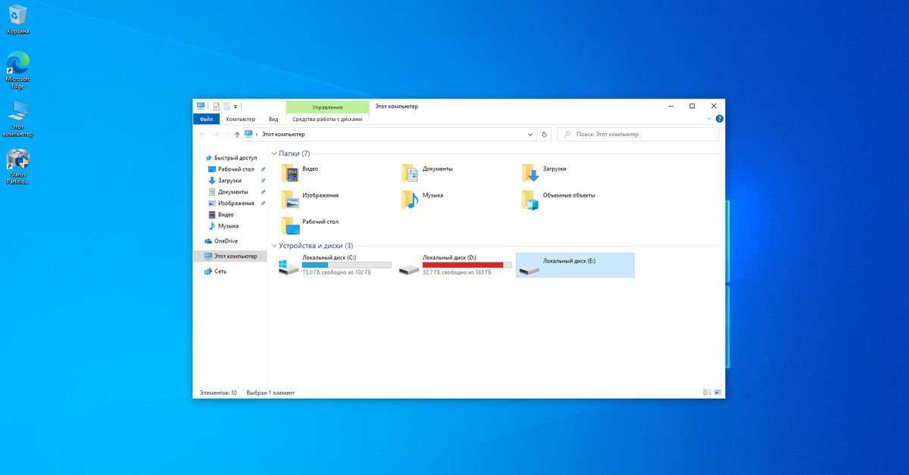
Task: Click the up-one-level arrow button
Action: (237, 135)
